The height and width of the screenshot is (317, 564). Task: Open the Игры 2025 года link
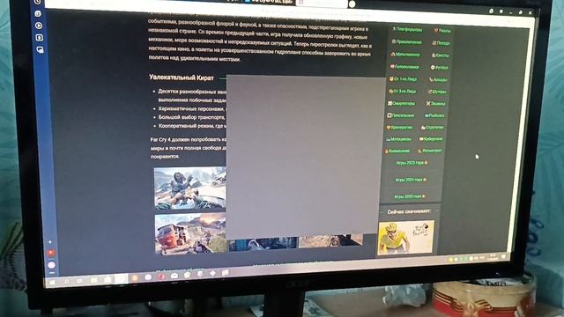(x=409, y=196)
